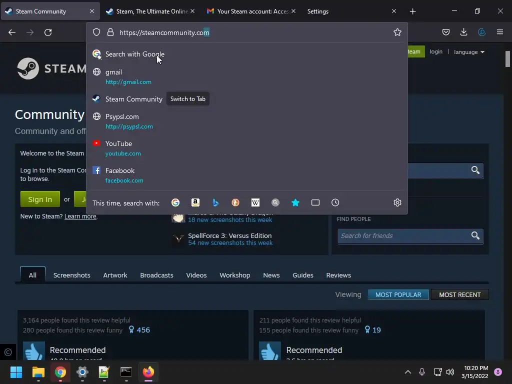Click Firefox icon on the taskbar
Viewport: 512px width, 384px height.
(148, 372)
